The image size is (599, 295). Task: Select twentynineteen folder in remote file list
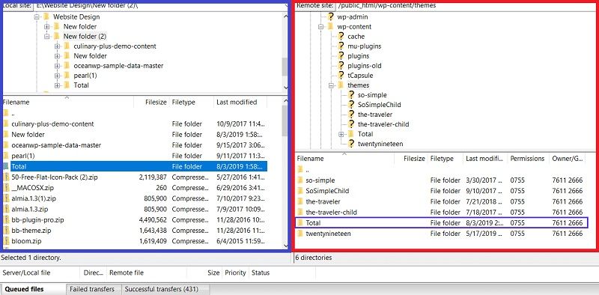click(x=441, y=234)
